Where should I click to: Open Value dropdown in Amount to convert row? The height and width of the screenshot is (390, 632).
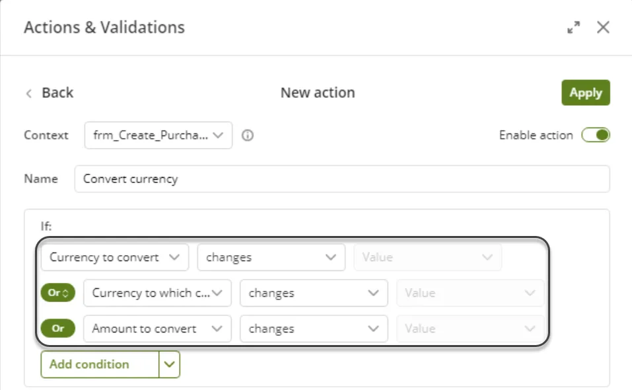(470, 329)
